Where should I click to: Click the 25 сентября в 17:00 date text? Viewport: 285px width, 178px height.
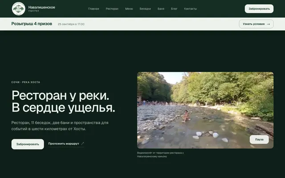tap(71, 24)
